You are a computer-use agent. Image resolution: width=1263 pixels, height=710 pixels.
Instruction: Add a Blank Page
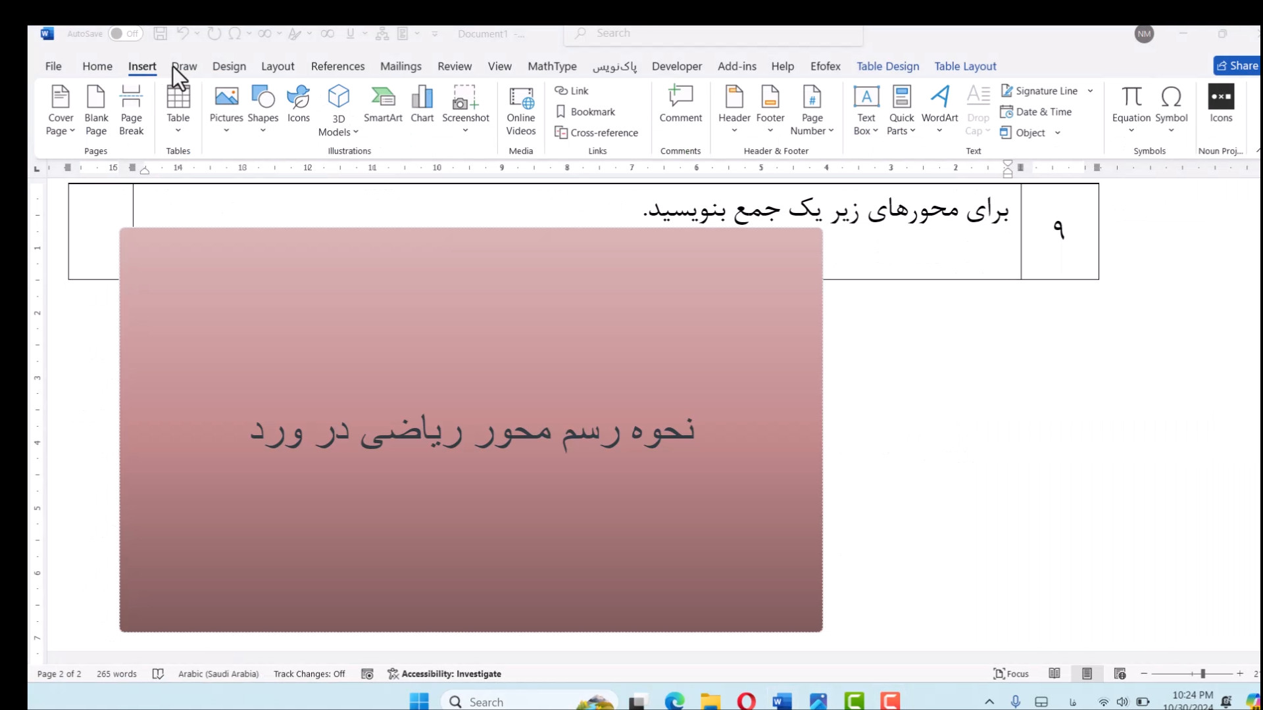pos(96,110)
